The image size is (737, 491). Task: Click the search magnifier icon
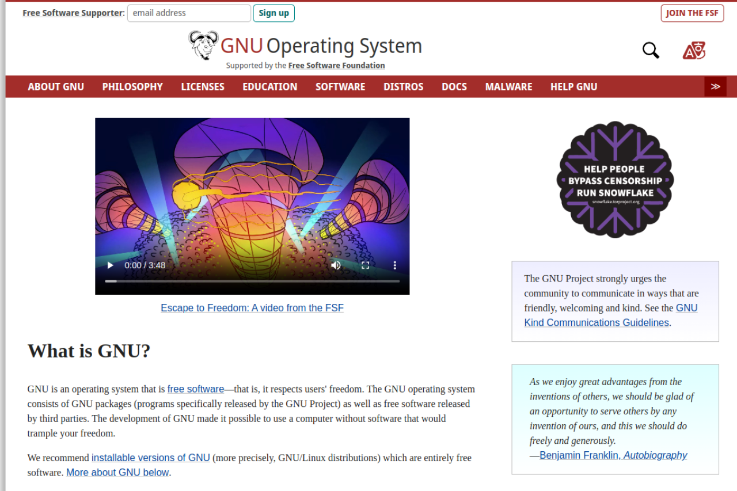(x=651, y=51)
